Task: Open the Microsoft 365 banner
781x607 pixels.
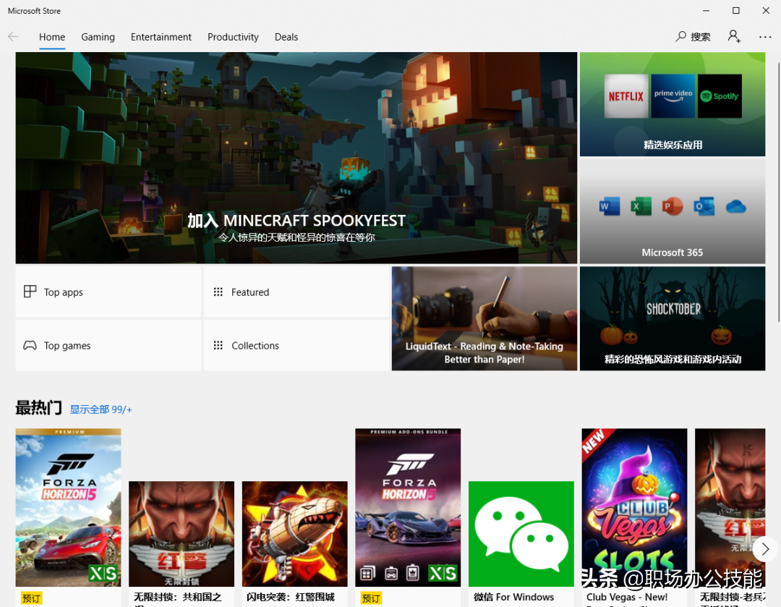Action: (673, 211)
